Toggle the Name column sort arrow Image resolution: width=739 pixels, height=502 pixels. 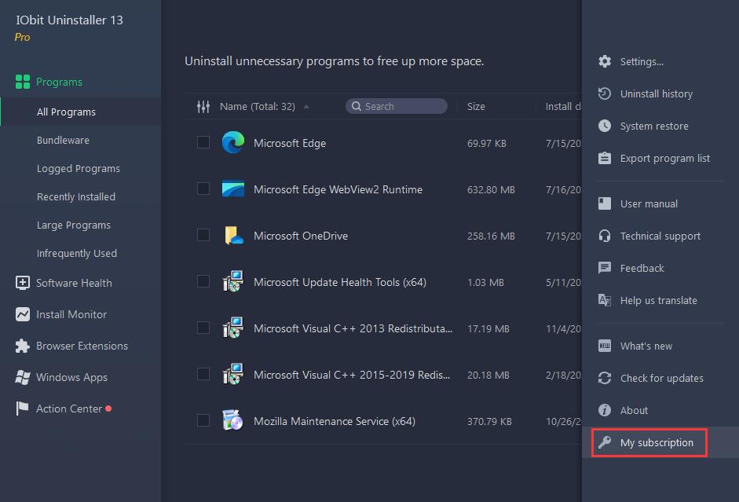click(x=306, y=107)
